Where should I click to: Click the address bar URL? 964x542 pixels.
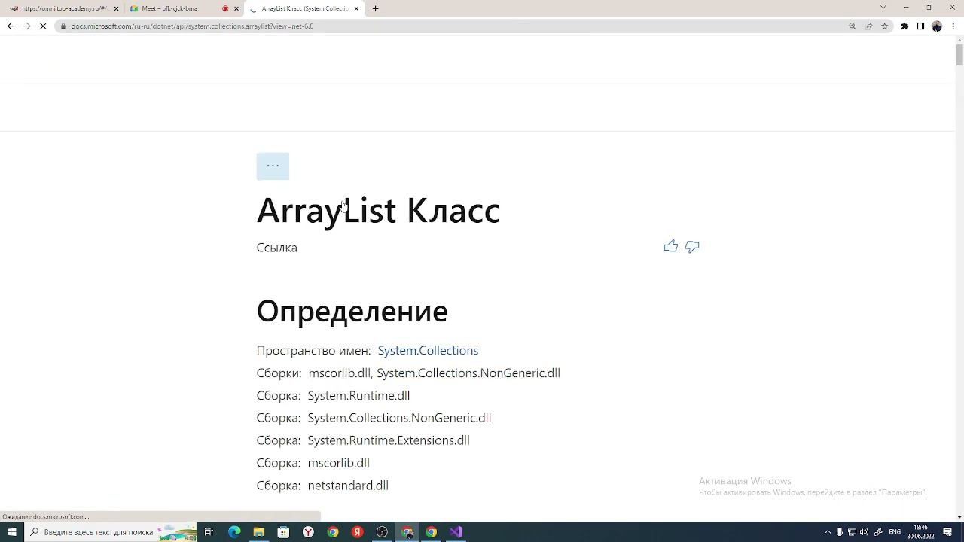coord(192,26)
